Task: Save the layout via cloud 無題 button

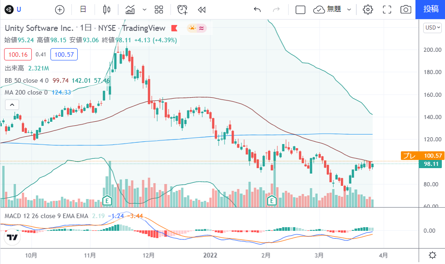Action: 327,10
